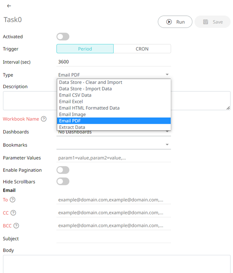Choose Extract Data option
Screen dimensions: 233x273
[72, 127]
